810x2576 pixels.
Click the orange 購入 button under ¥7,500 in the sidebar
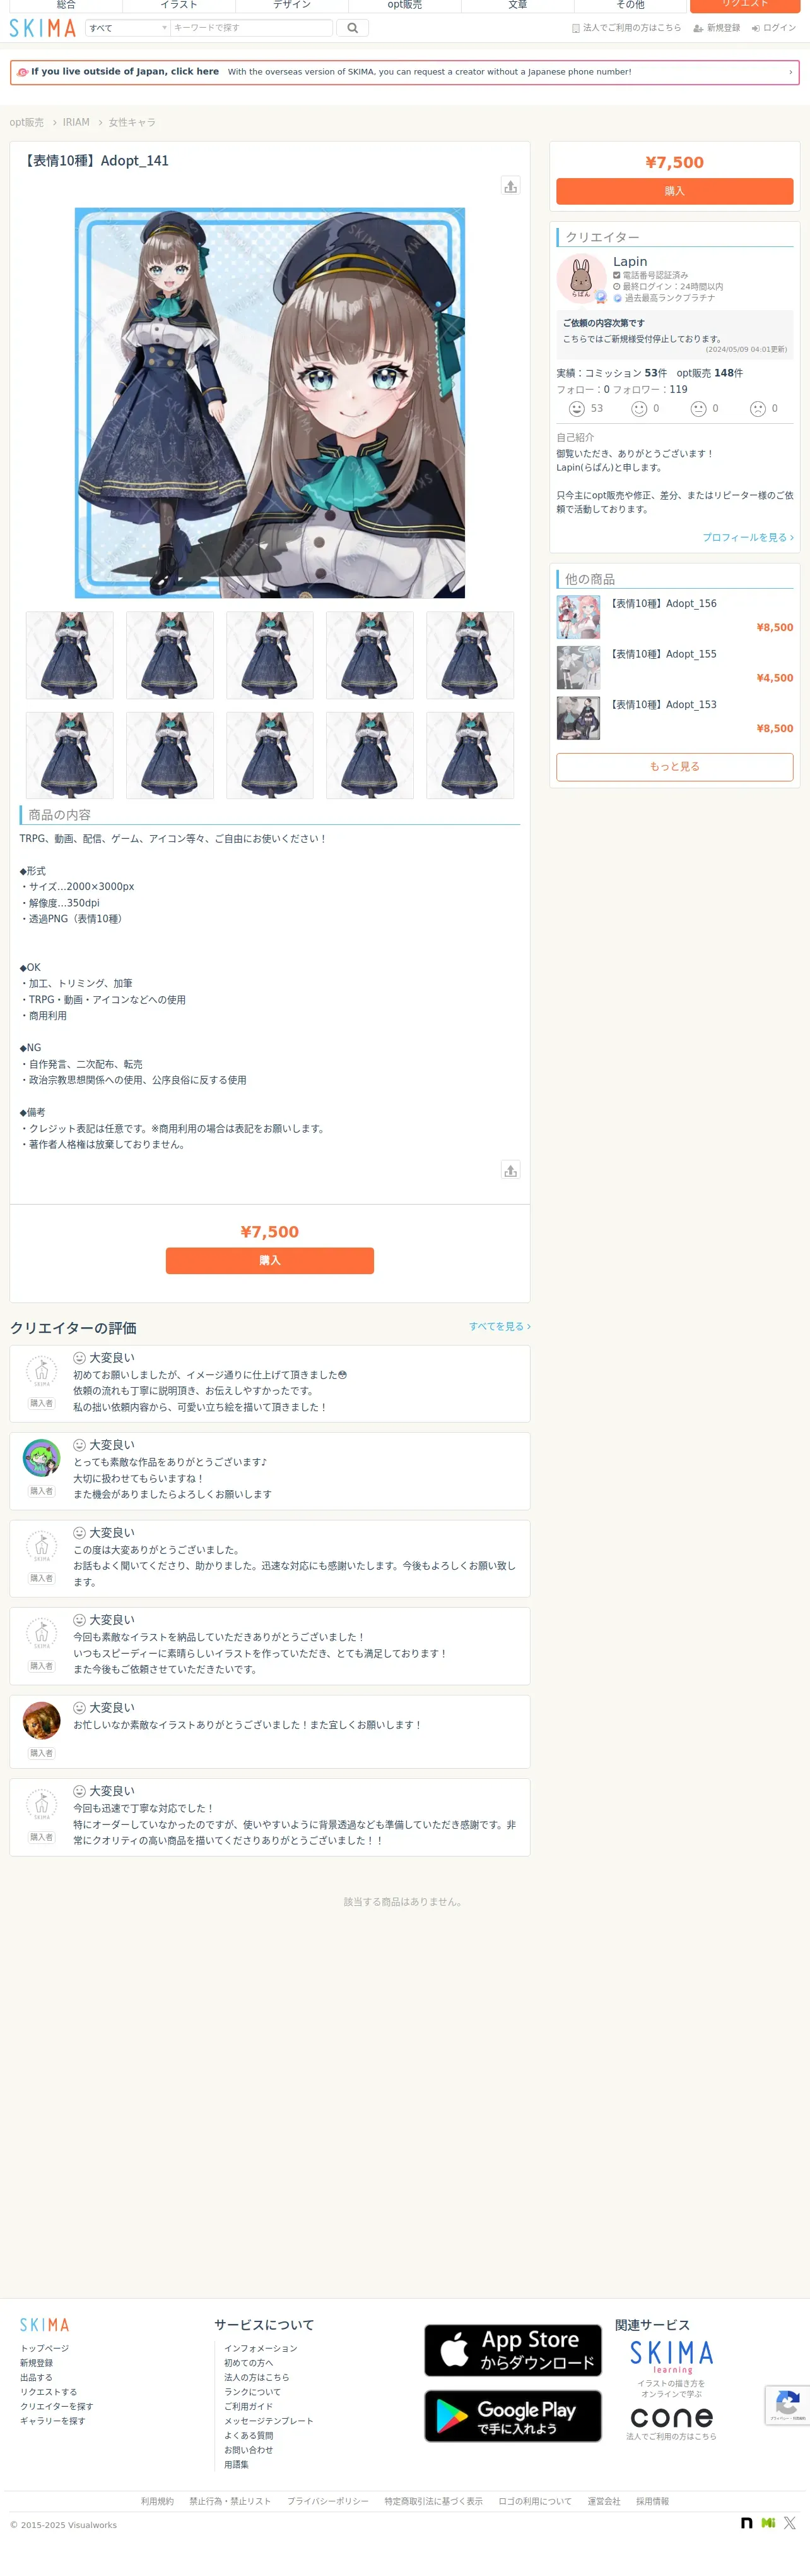point(674,191)
